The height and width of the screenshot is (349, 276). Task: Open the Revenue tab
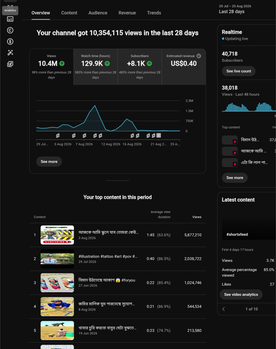pos(127,13)
